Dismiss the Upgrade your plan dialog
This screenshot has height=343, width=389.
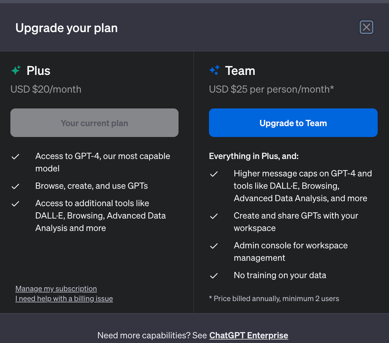[x=366, y=27]
